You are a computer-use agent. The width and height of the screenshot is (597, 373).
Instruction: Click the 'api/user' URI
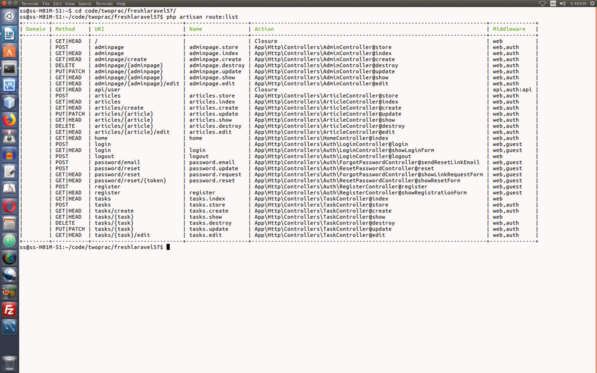[108, 90]
